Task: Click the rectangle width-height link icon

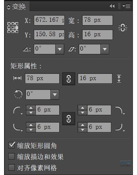Action: (x=68, y=79)
